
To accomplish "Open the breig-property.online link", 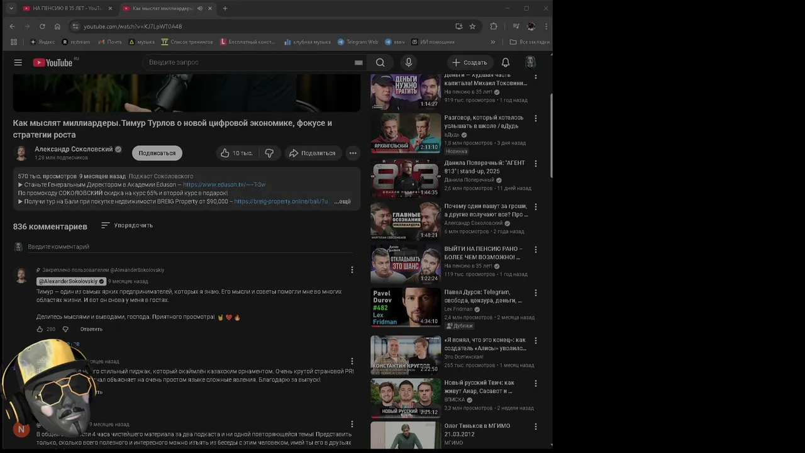I will pyautogui.click(x=281, y=201).
